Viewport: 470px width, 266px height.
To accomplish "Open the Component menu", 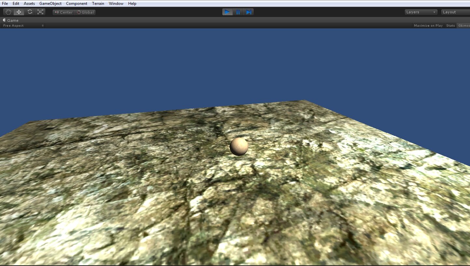I will [76, 4].
